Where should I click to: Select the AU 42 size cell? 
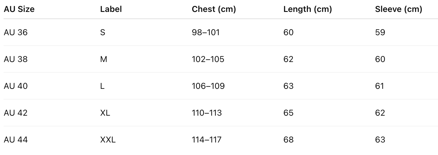[16, 113]
